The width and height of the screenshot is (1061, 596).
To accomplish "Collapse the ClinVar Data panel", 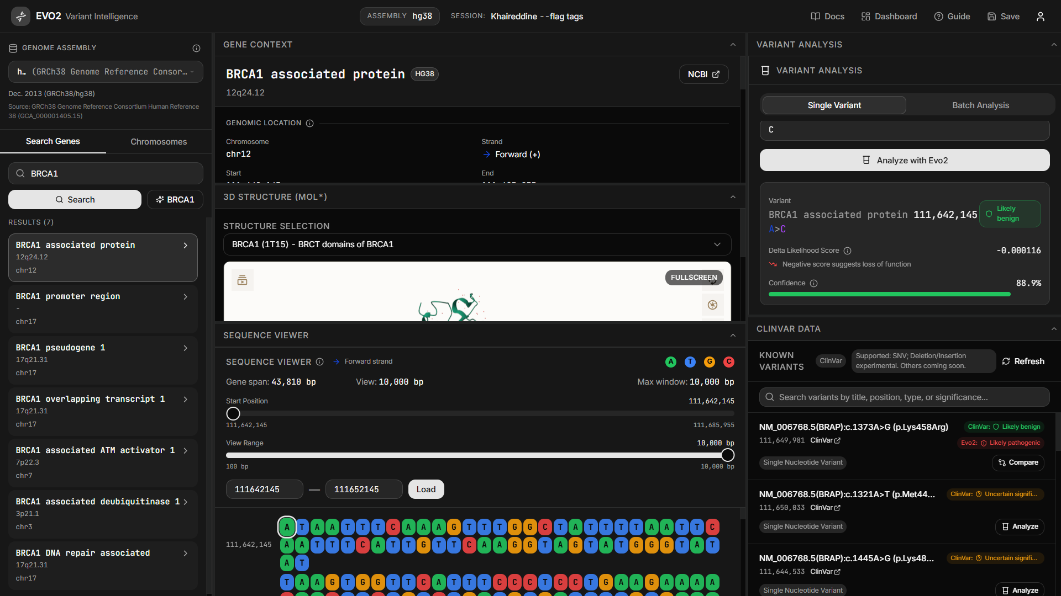I will click(x=1054, y=329).
